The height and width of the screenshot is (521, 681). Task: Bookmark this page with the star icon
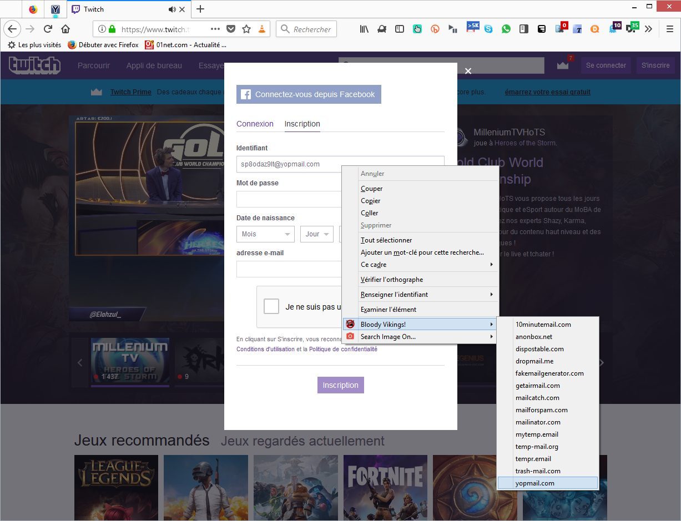[246, 29]
